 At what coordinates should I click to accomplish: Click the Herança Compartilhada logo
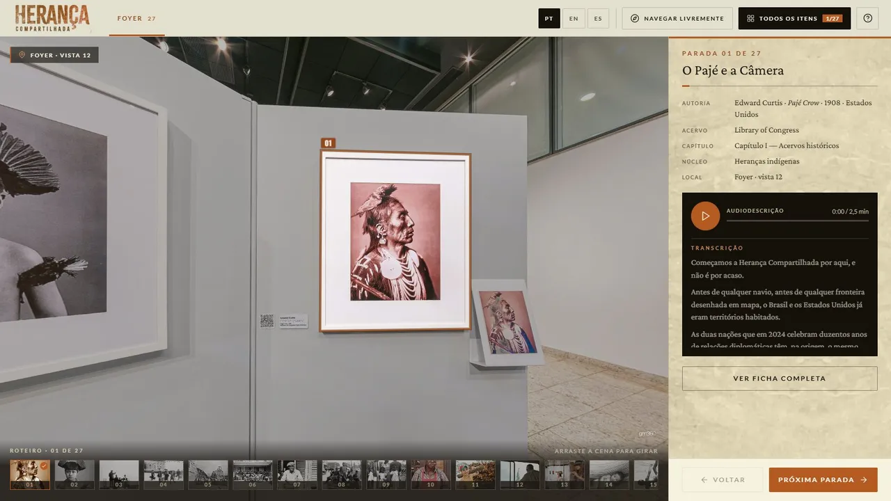pyautogui.click(x=52, y=18)
